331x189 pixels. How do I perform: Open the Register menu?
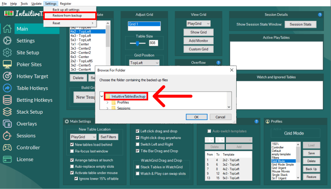(66, 3)
